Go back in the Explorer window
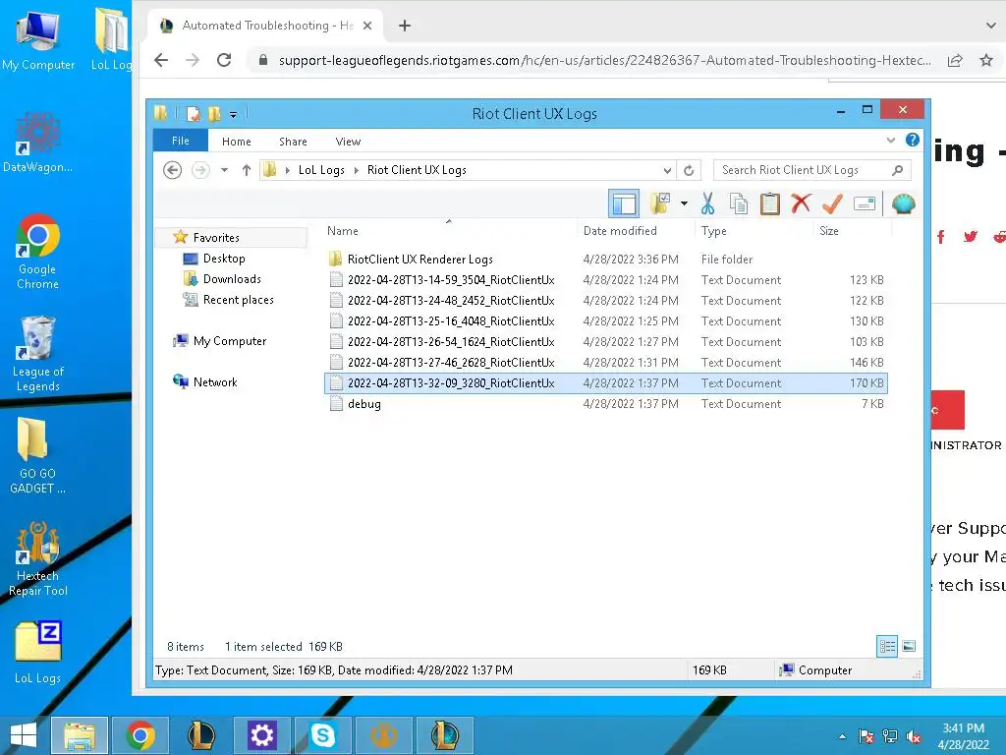 tap(172, 170)
